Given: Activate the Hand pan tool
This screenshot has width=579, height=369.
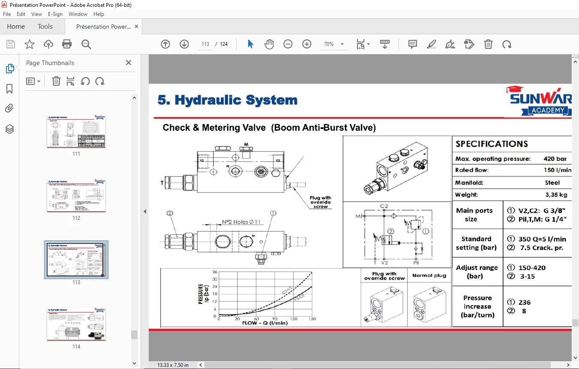Looking at the screenshot, I should 269,44.
